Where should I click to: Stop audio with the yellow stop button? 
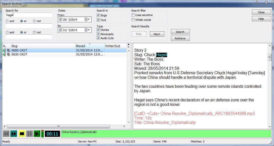point(22,134)
